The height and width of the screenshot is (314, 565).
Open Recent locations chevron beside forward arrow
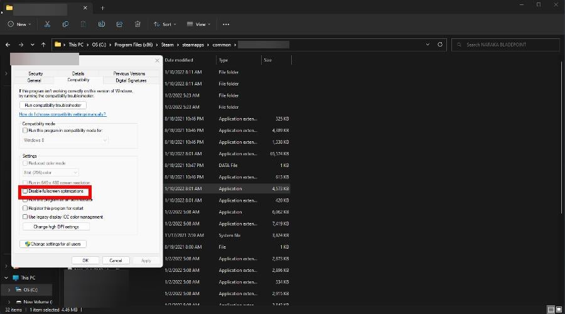[33, 45]
